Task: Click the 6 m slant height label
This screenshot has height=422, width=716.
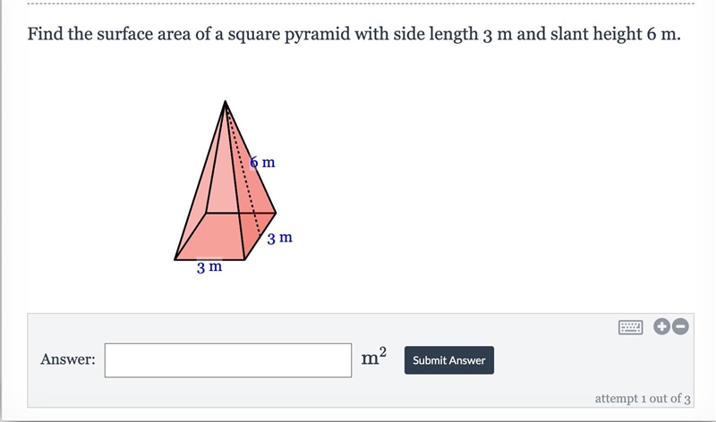Action: click(x=263, y=163)
